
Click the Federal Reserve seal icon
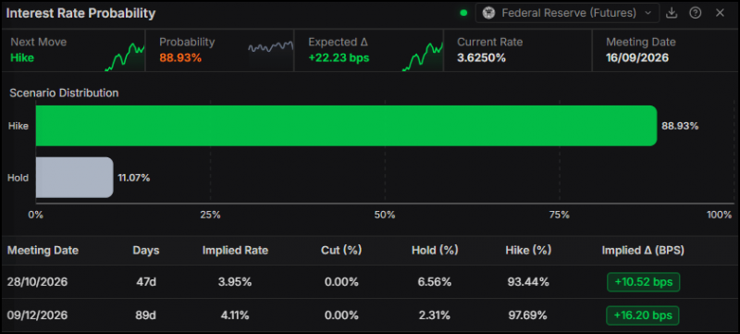tap(489, 13)
